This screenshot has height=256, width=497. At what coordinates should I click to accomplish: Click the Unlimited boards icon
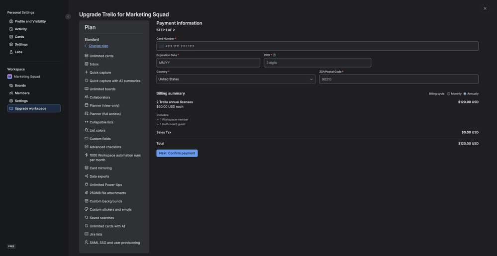[86, 88]
